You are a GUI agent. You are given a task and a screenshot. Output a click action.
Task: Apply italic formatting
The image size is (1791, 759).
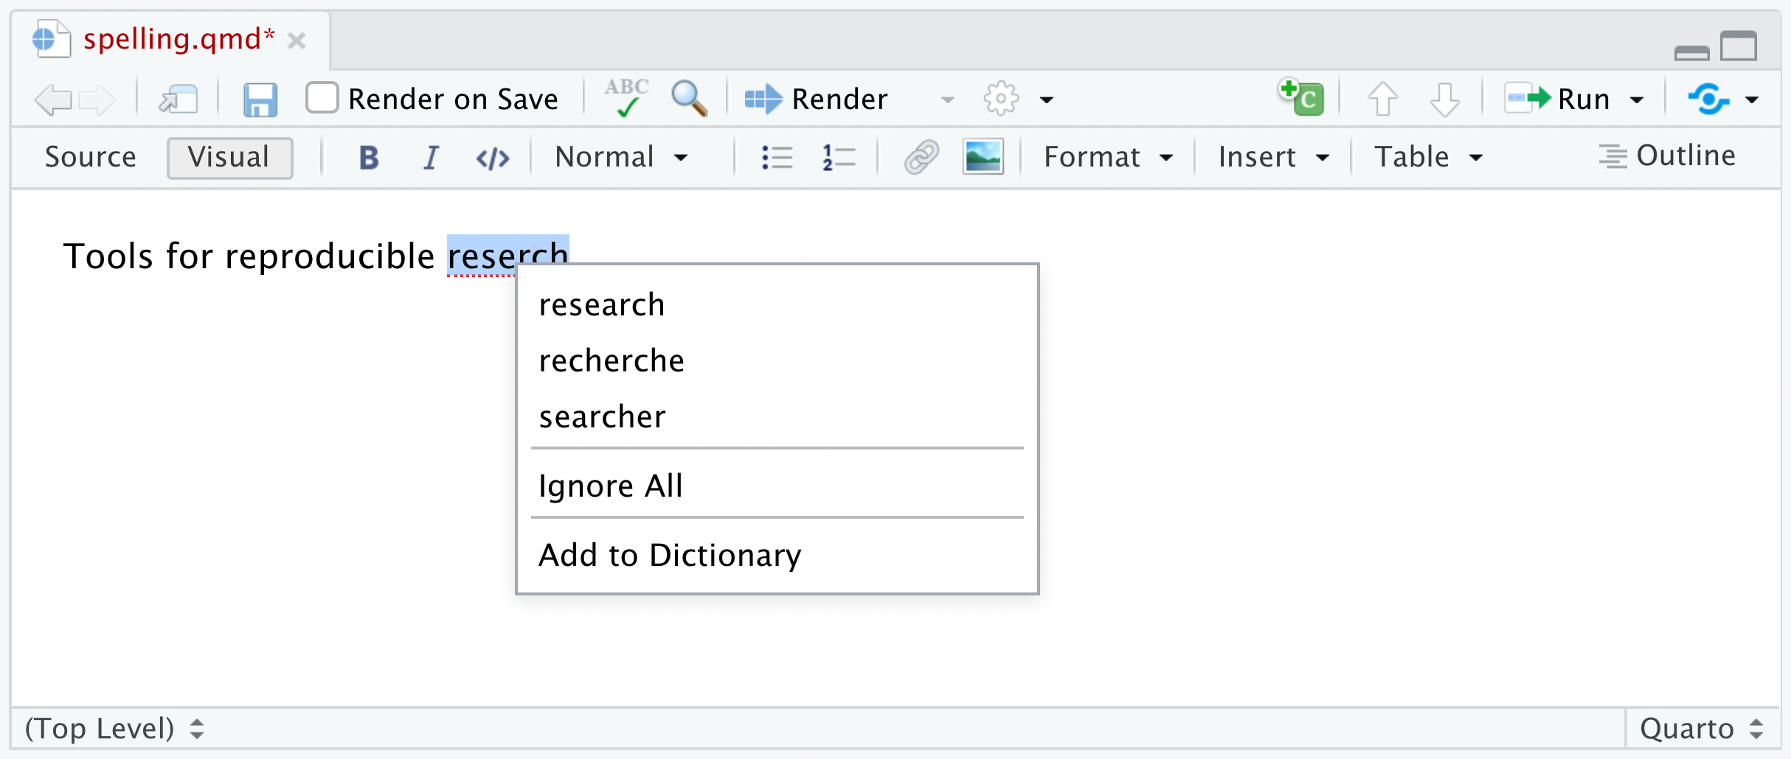click(x=431, y=157)
